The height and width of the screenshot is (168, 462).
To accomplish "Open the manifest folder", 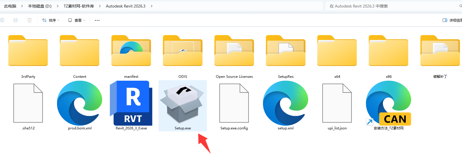I will point(131,51).
